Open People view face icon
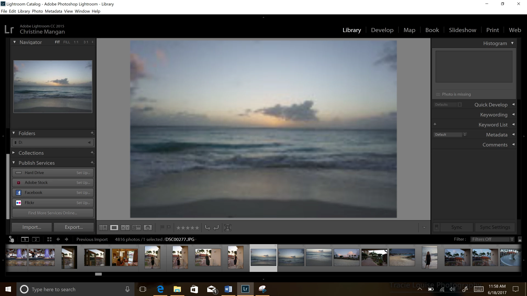Screen dimensions: 527x296 148,227
